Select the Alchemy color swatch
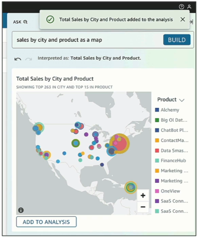 pos(157,110)
